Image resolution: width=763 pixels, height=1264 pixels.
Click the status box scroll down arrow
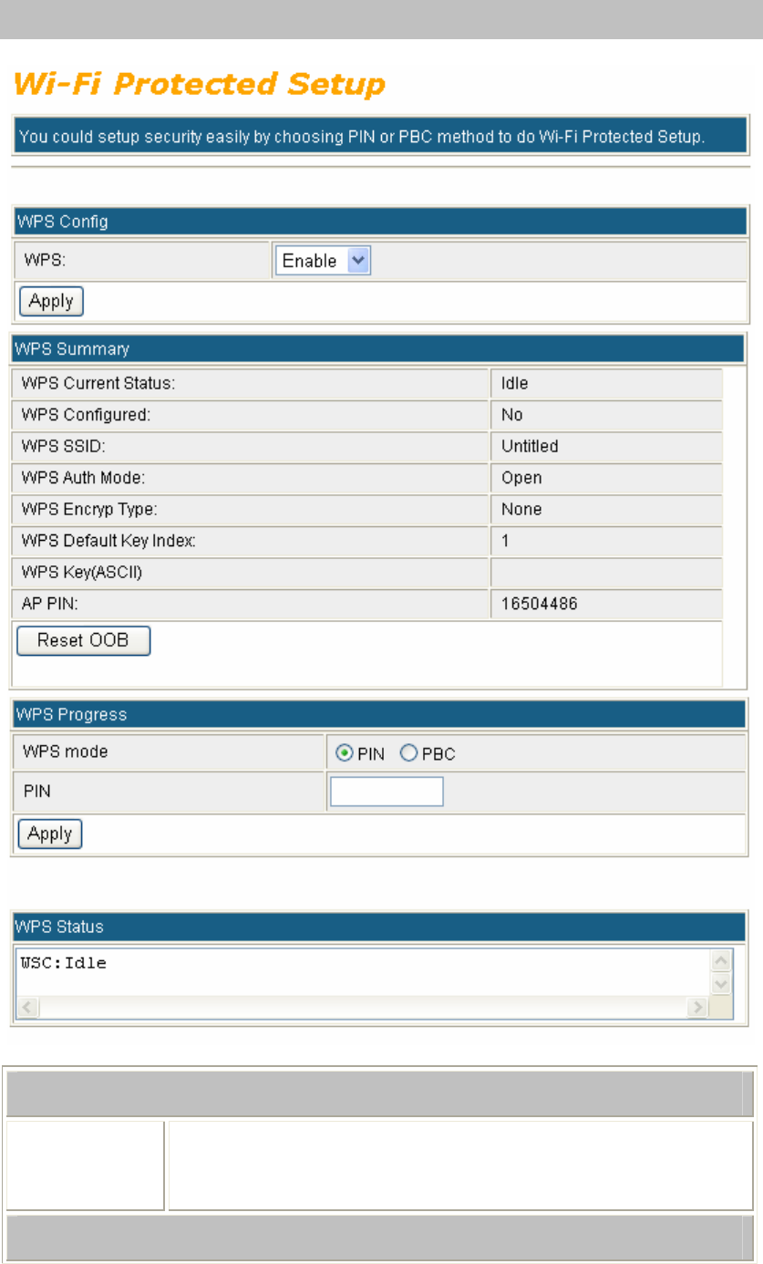tap(720, 985)
